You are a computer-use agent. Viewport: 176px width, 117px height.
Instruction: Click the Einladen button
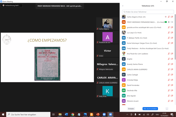point(131,109)
